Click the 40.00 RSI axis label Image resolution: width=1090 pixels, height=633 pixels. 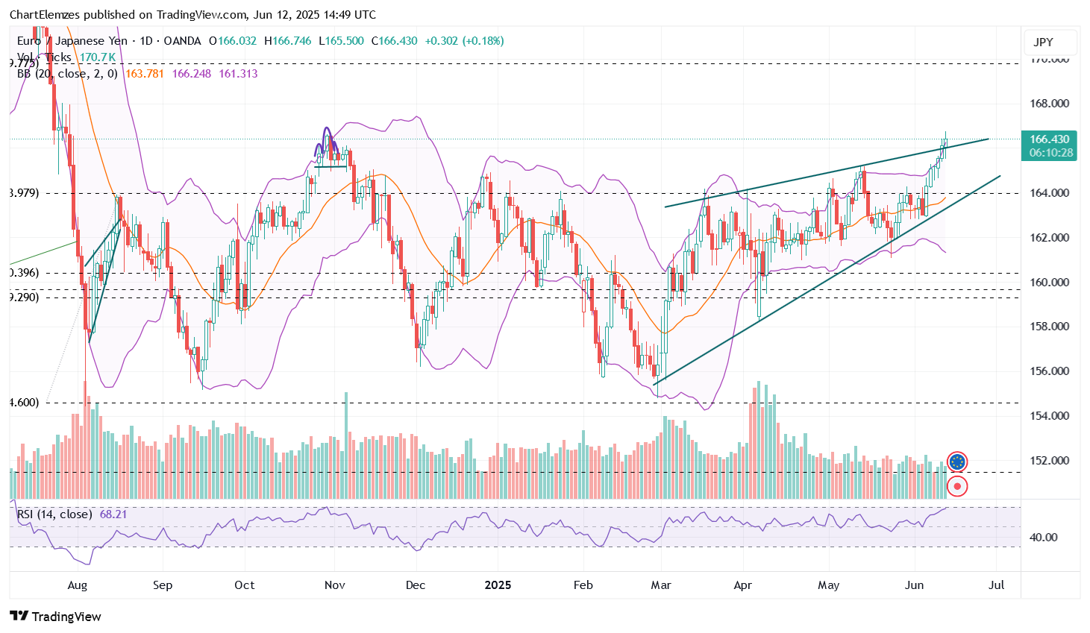click(x=1044, y=538)
